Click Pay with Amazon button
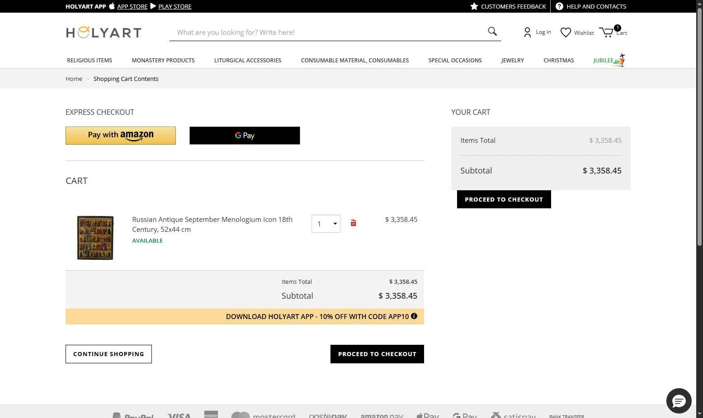The image size is (703, 418). tap(121, 136)
